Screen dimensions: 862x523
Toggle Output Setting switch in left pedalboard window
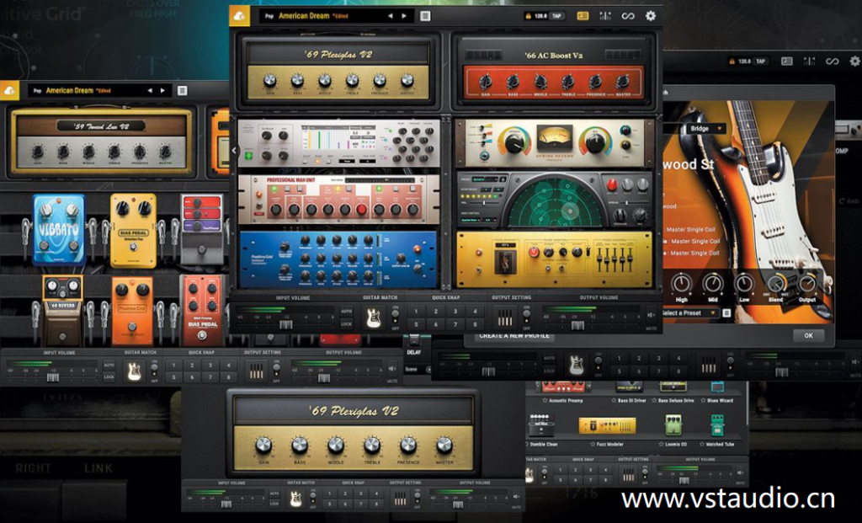click(276, 371)
